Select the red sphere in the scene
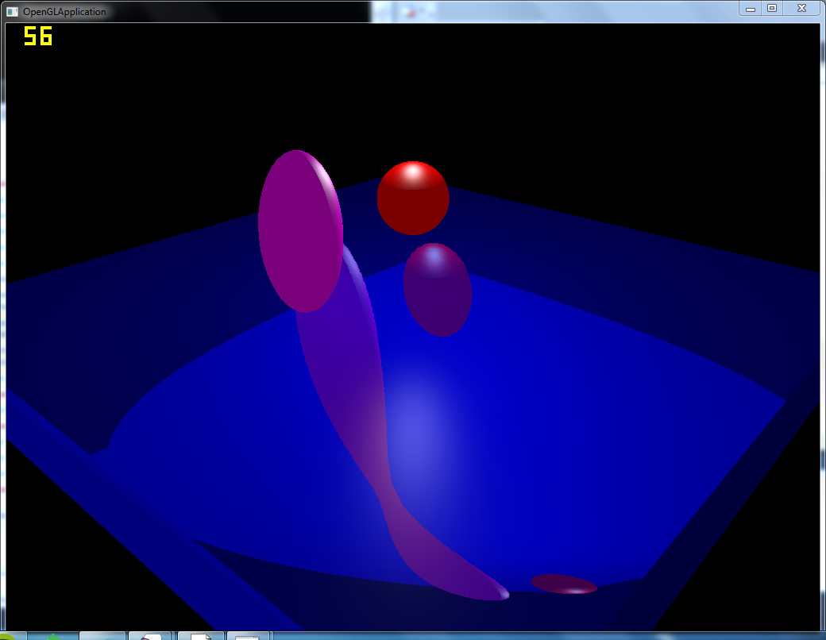This screenshot has width=826, height=640. click(413, 196)
